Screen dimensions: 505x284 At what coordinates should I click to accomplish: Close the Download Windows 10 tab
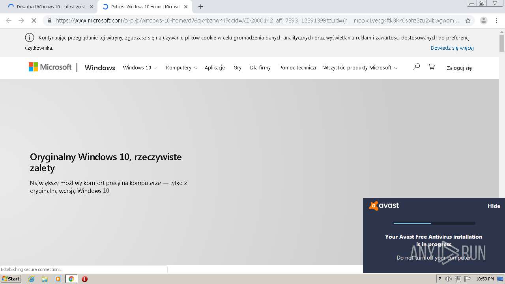tap(92, 7)
